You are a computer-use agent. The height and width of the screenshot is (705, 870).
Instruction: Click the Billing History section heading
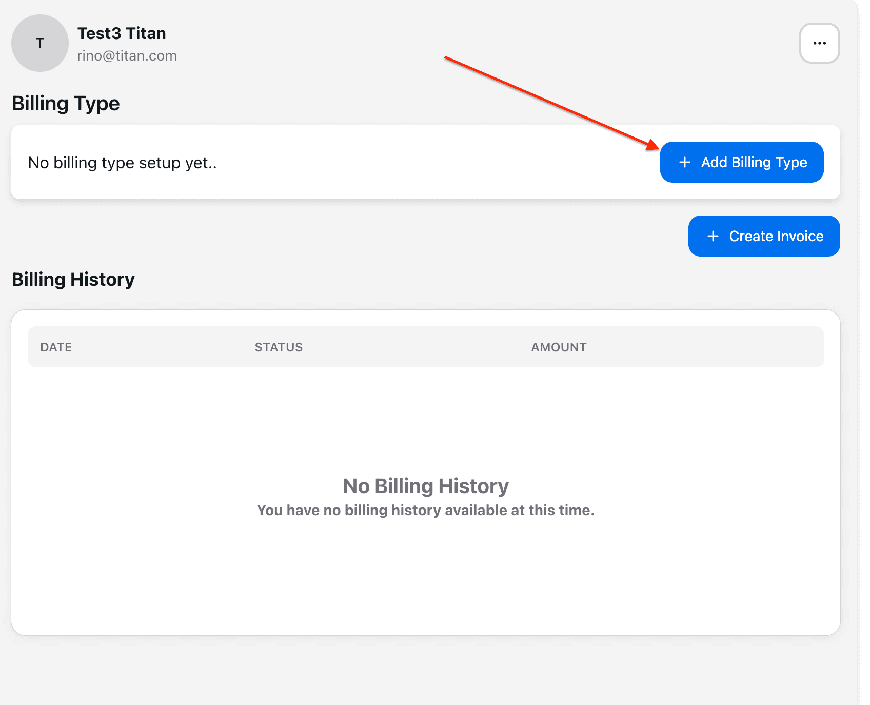coord(73,280)
